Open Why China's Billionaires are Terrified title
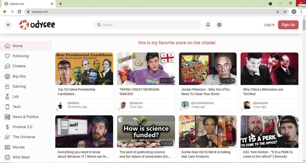The height and width of the screenshot is (163, 306). tap(263, 92)
